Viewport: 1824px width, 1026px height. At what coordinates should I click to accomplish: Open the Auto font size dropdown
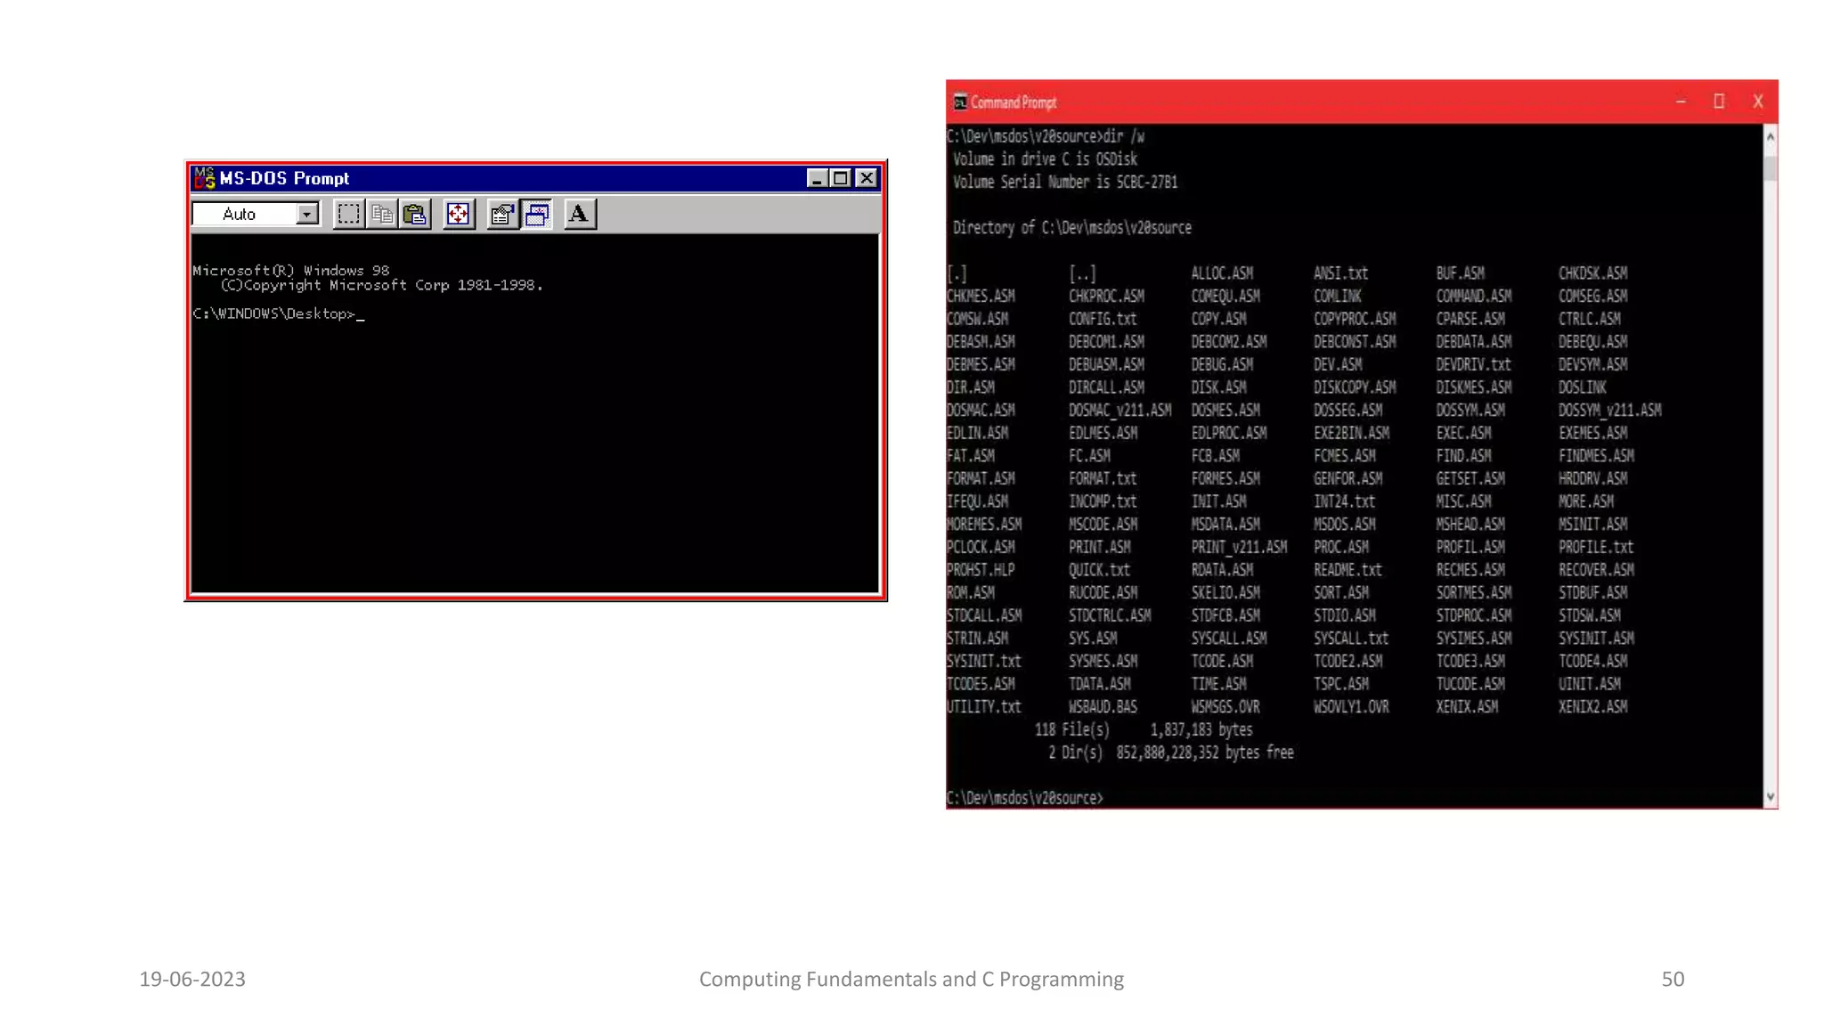(306, 214)
